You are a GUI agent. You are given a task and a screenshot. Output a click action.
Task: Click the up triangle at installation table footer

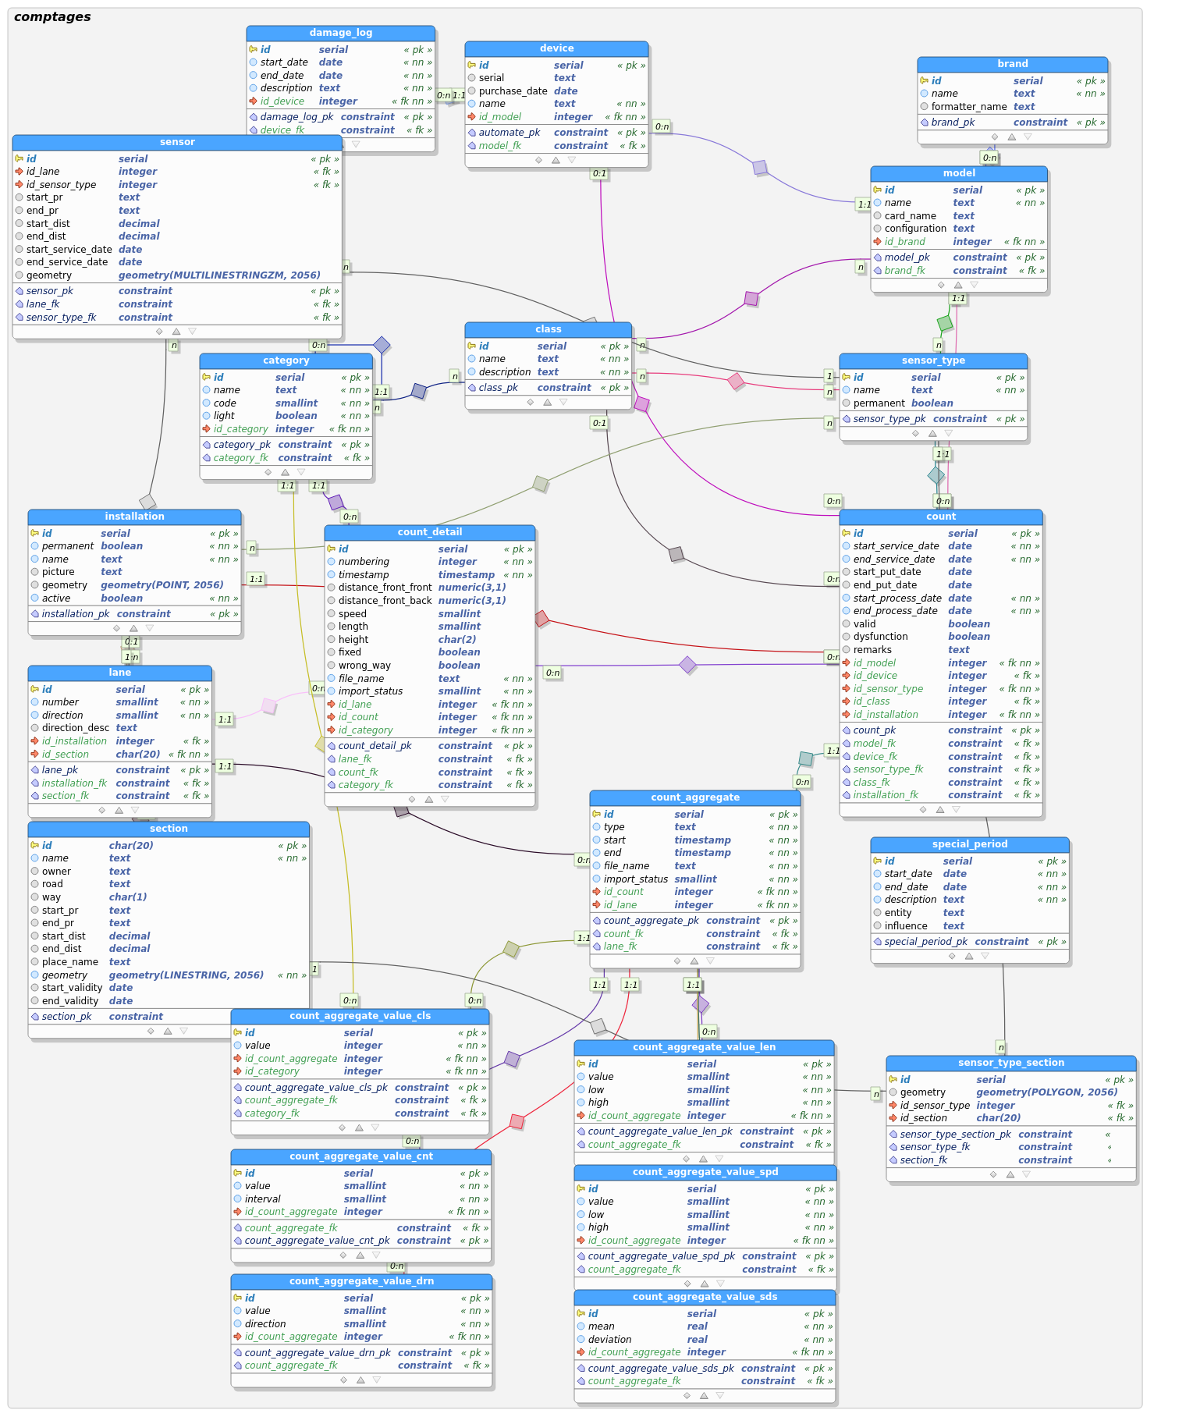(x=133, y=628)
